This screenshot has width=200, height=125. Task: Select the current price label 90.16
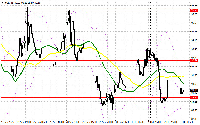[x=194, y=90]
